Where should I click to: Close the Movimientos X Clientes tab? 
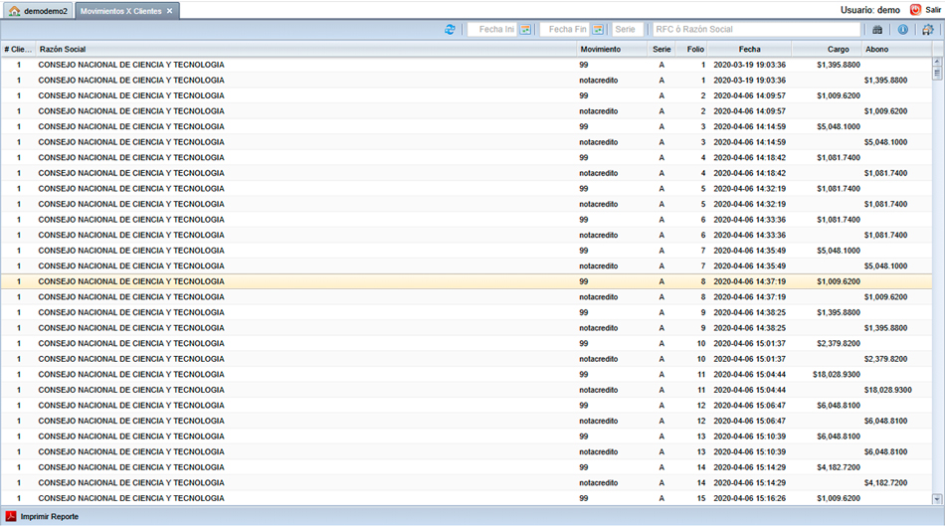(170, 11)
